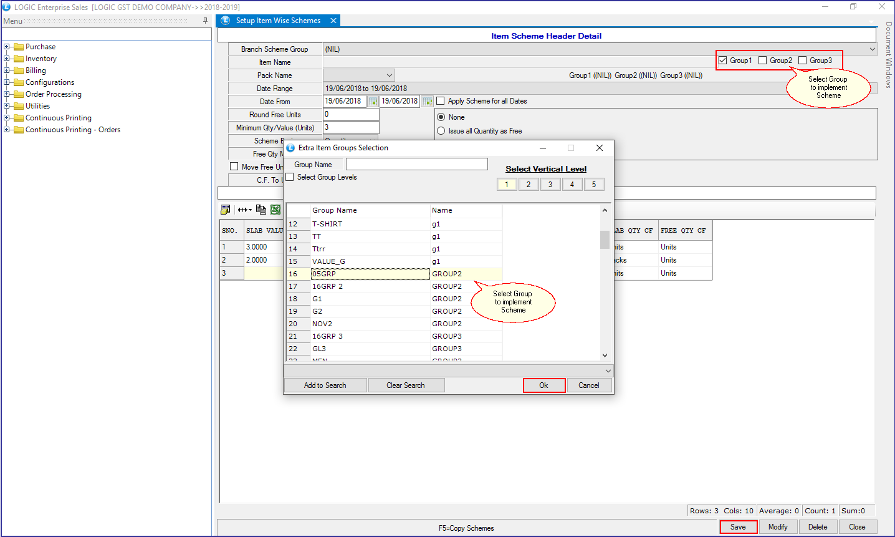The image size is (895, 537).
Task: Close the Extra Item Groups Selection dialog
Action: tap(600, 148)
